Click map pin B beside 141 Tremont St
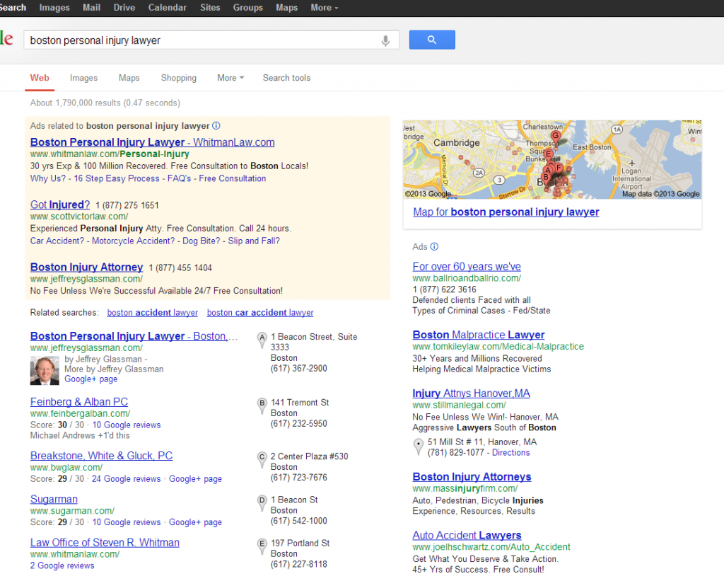 pyautogui.click(x=262, y=405)
